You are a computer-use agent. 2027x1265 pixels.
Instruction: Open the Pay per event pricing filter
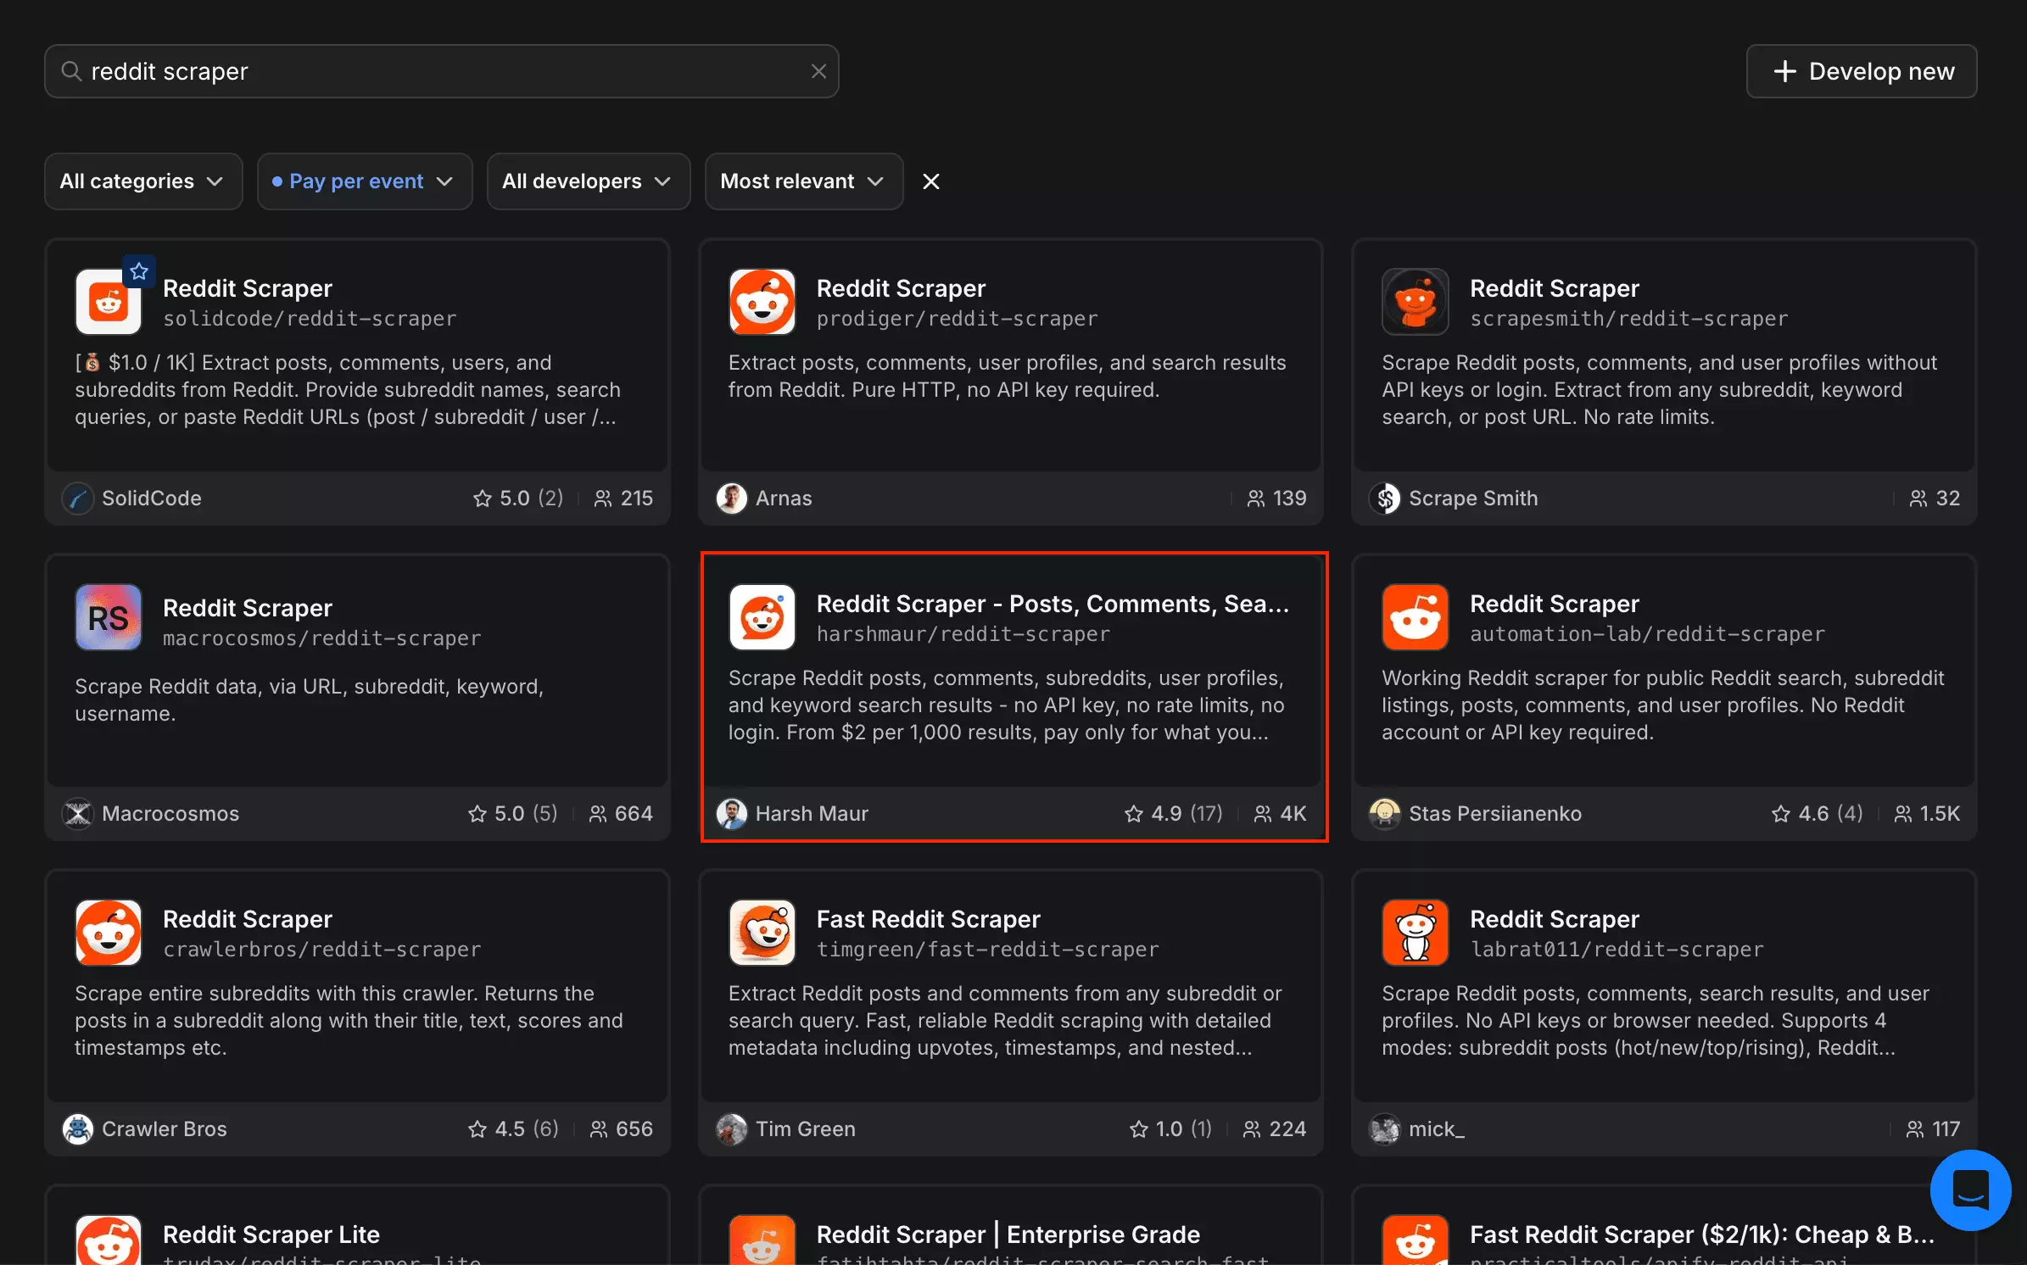(365, 181)
